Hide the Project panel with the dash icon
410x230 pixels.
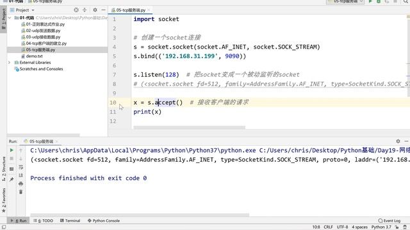(x=103, y=10)
